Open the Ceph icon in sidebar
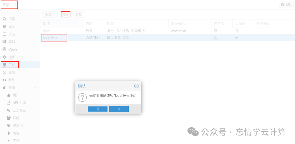This screenshot has width=295, height=144. point(4,49)
